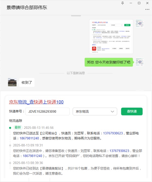Open the sent logistics screenshot thumbnail

tap(111, 37)
